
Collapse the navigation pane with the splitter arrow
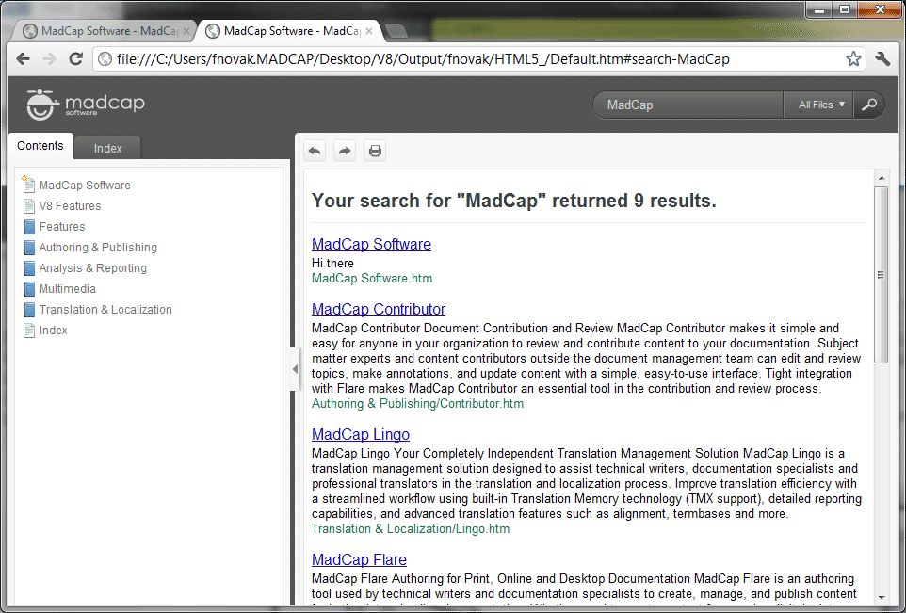coord(296,369)
